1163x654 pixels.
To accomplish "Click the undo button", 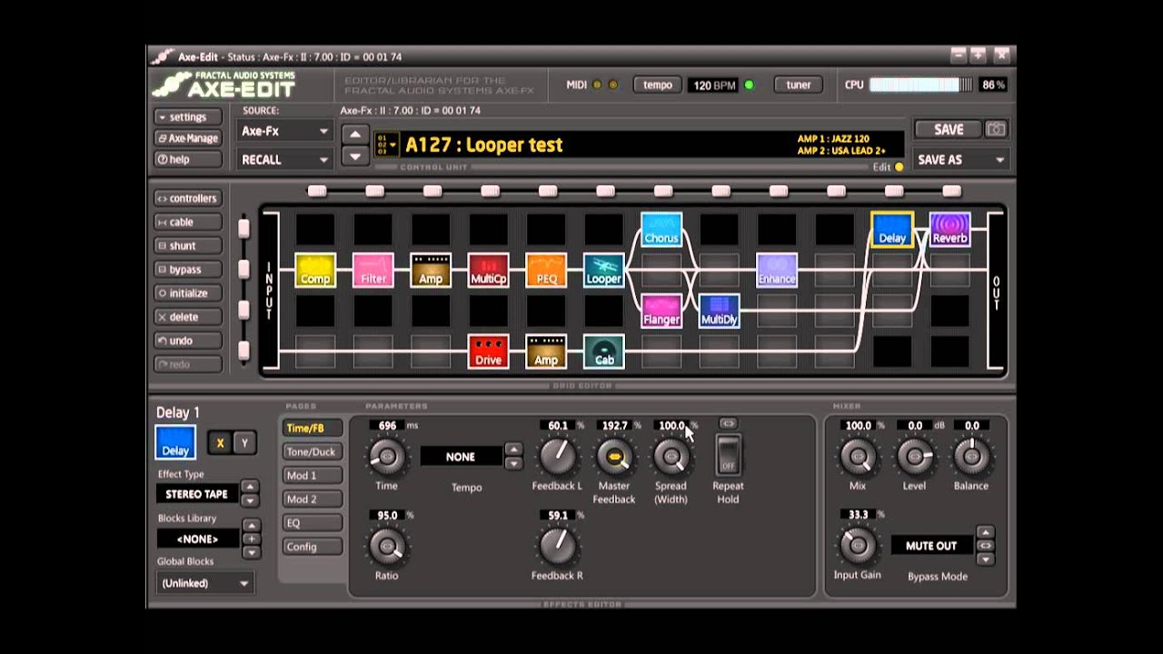I will click(187, 341).
